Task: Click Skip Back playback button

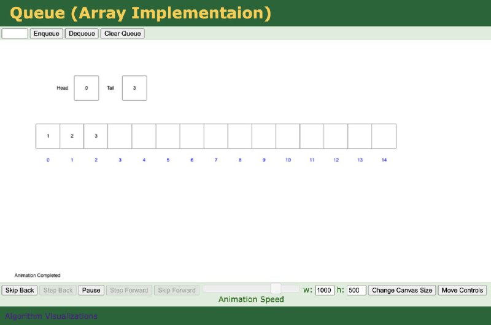Action: pos(20,290)
